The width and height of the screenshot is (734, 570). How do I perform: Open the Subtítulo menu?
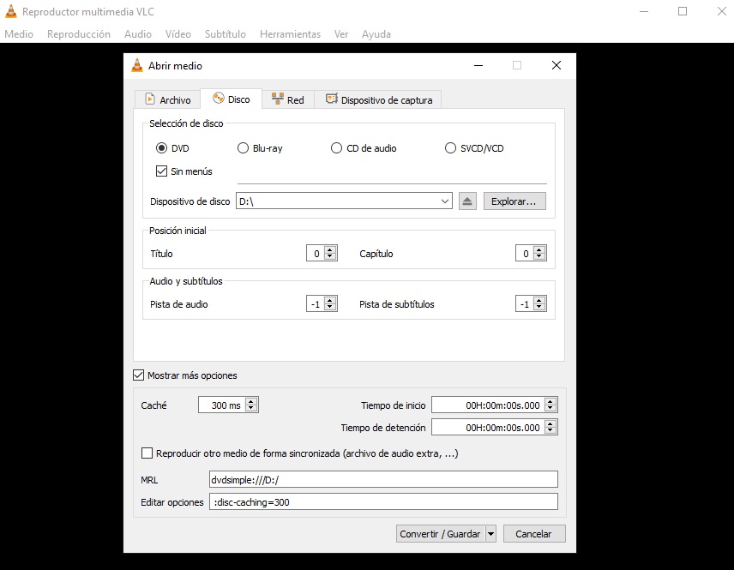225,34
